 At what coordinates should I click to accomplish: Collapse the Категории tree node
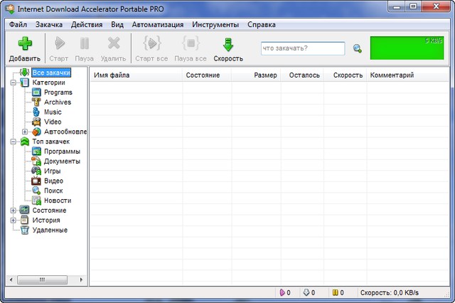pyautogui.click(x=13, y=83)
